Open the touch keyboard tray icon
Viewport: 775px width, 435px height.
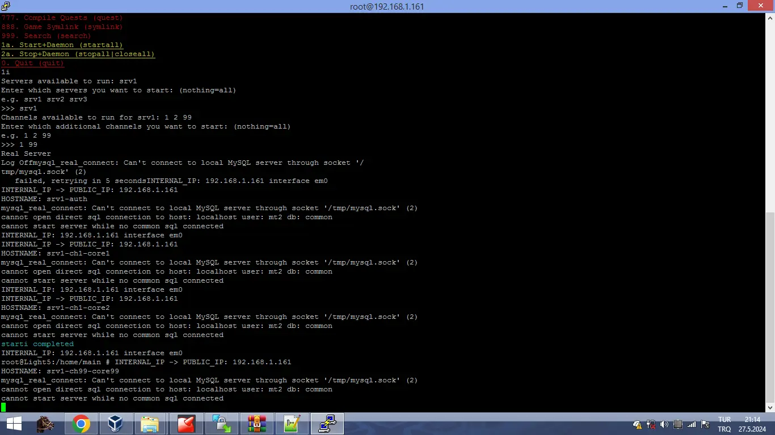click(678, 424)
